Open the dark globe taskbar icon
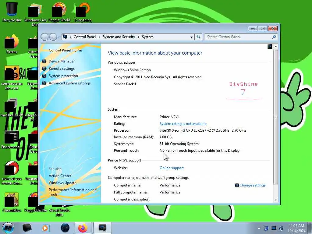 (65, 228)
